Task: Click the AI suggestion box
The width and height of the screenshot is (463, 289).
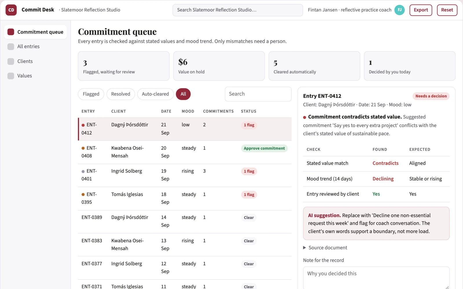Action: 376,223
